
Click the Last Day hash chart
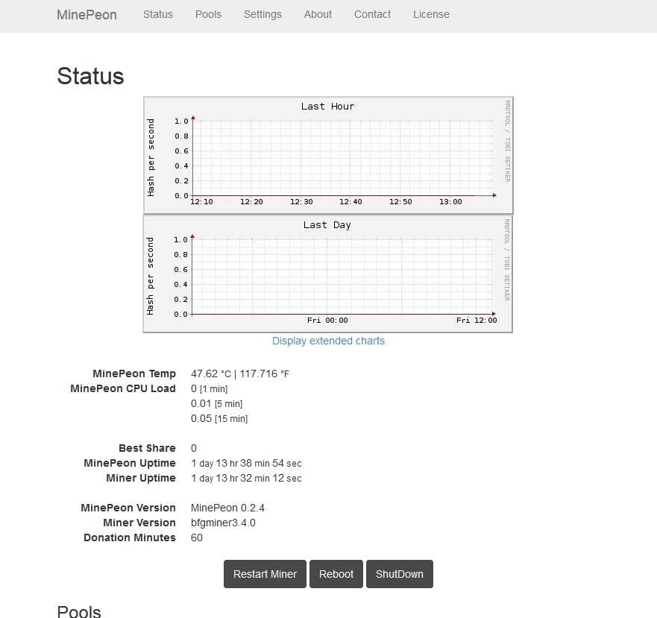(328, 274)
